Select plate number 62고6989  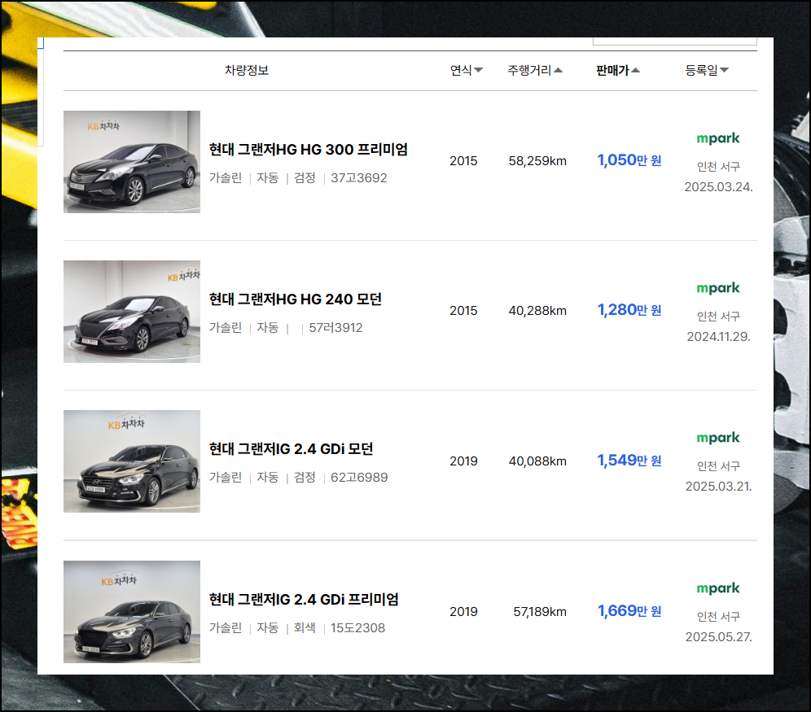click(359, 478)
